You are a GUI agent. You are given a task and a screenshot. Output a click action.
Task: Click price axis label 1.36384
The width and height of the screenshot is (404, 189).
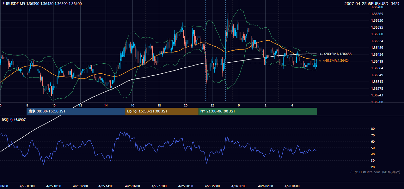click(377, 68)
